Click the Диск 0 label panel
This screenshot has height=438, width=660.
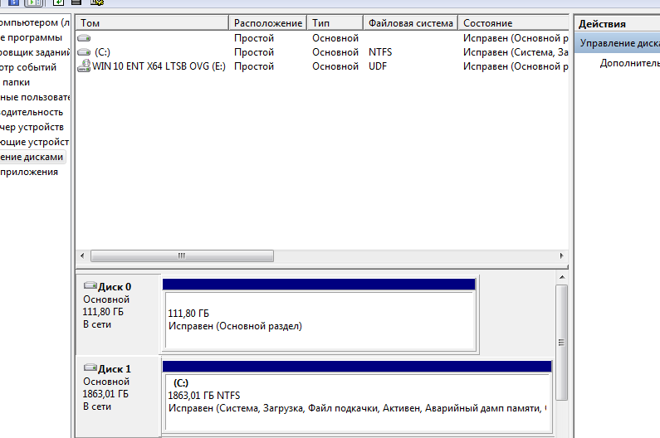[118, 314]
